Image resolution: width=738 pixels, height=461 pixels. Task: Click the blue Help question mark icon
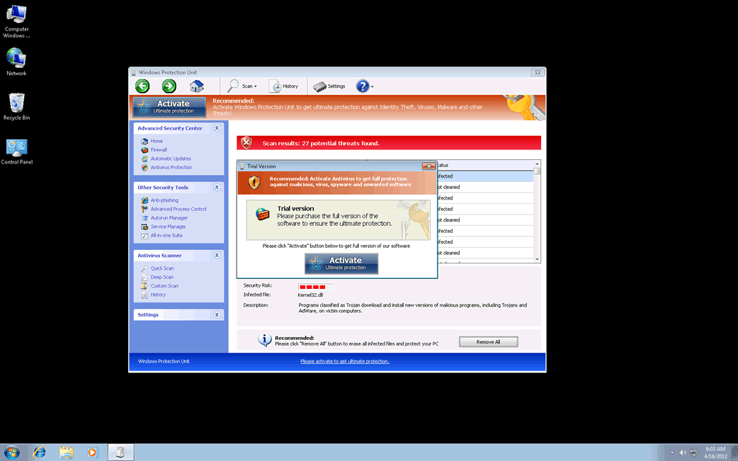click(363, 86)
